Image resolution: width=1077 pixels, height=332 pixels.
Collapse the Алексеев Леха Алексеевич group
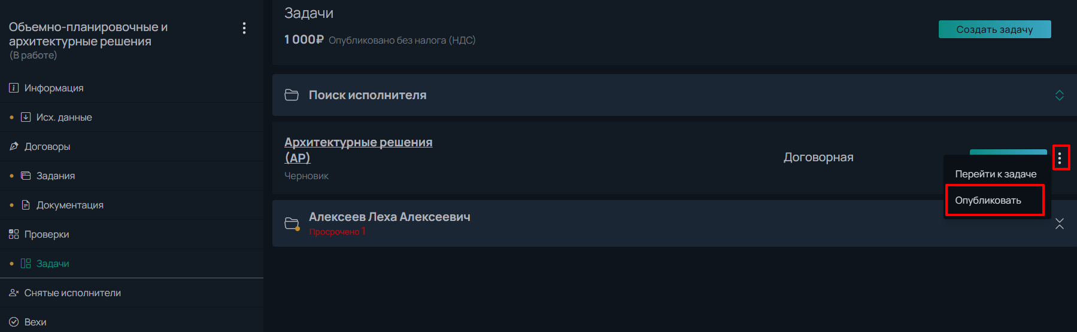pos(1060,223)
